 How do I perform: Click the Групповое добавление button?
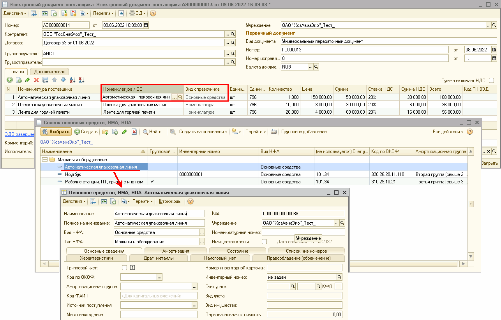click(x=304, y=132)
